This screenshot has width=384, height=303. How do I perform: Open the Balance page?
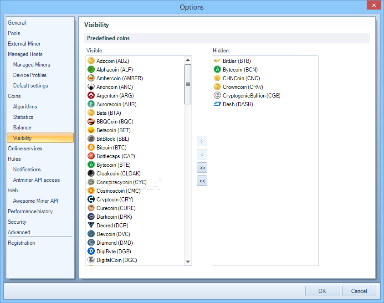point(22,128)
